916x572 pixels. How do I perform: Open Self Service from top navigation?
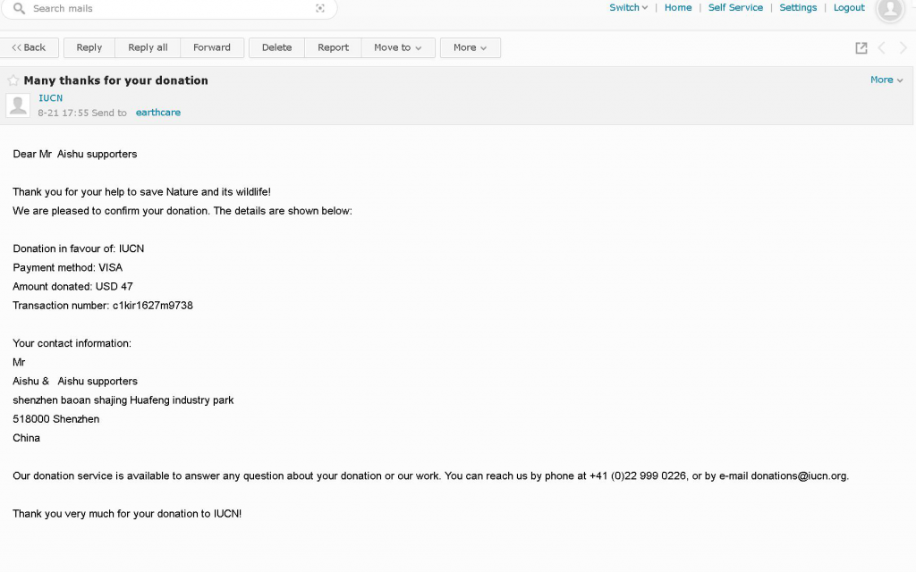(x=735, y=8)
